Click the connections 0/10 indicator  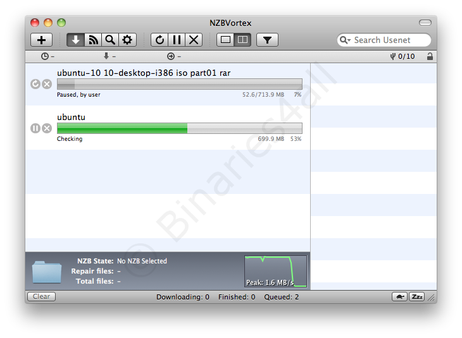(402, 56)
